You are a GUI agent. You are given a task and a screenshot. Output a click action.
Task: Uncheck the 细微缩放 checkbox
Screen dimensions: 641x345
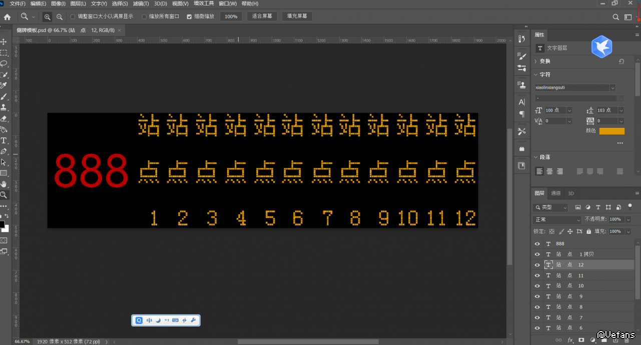(189, 17)
